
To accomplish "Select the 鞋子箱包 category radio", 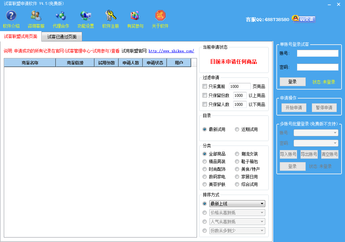I will coord(237,161).
